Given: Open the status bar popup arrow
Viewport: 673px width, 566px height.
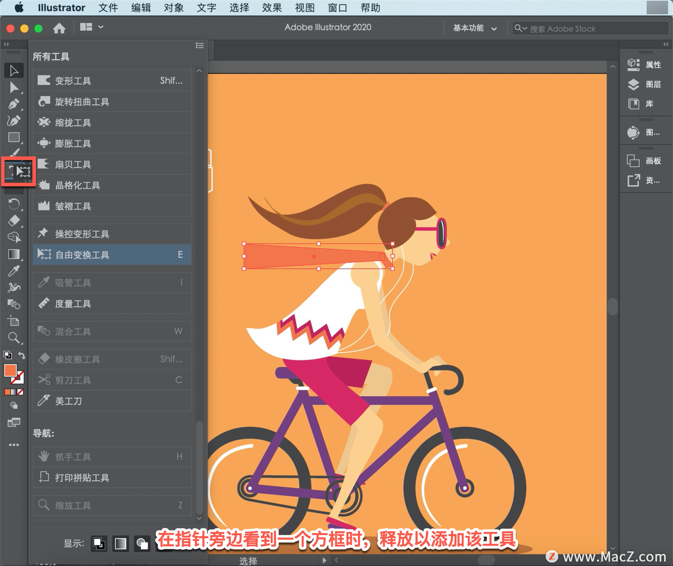Looking at the screenshot, I should pos(324,560).
